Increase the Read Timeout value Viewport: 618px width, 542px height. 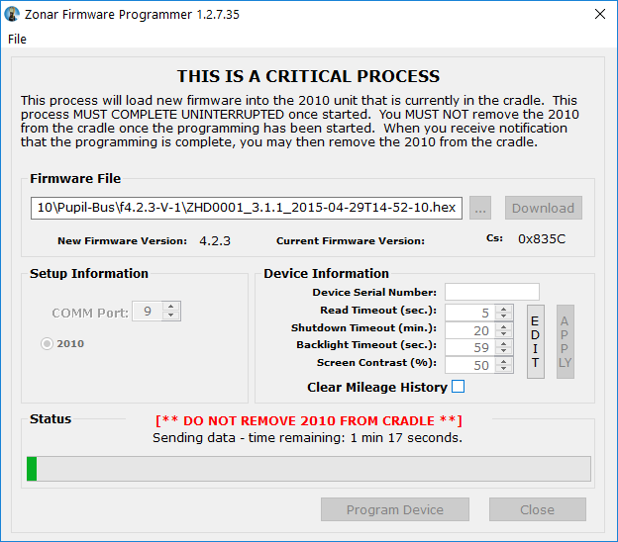pos(503,309)
